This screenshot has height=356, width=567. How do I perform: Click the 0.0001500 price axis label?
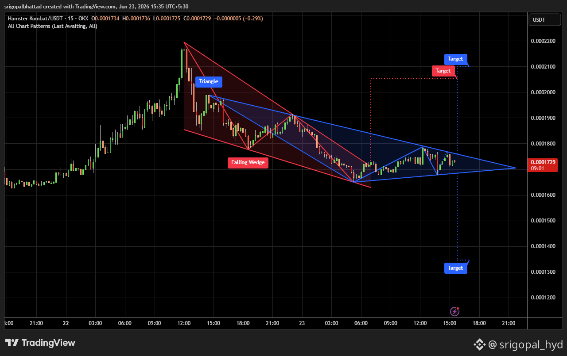coord(543,221)
